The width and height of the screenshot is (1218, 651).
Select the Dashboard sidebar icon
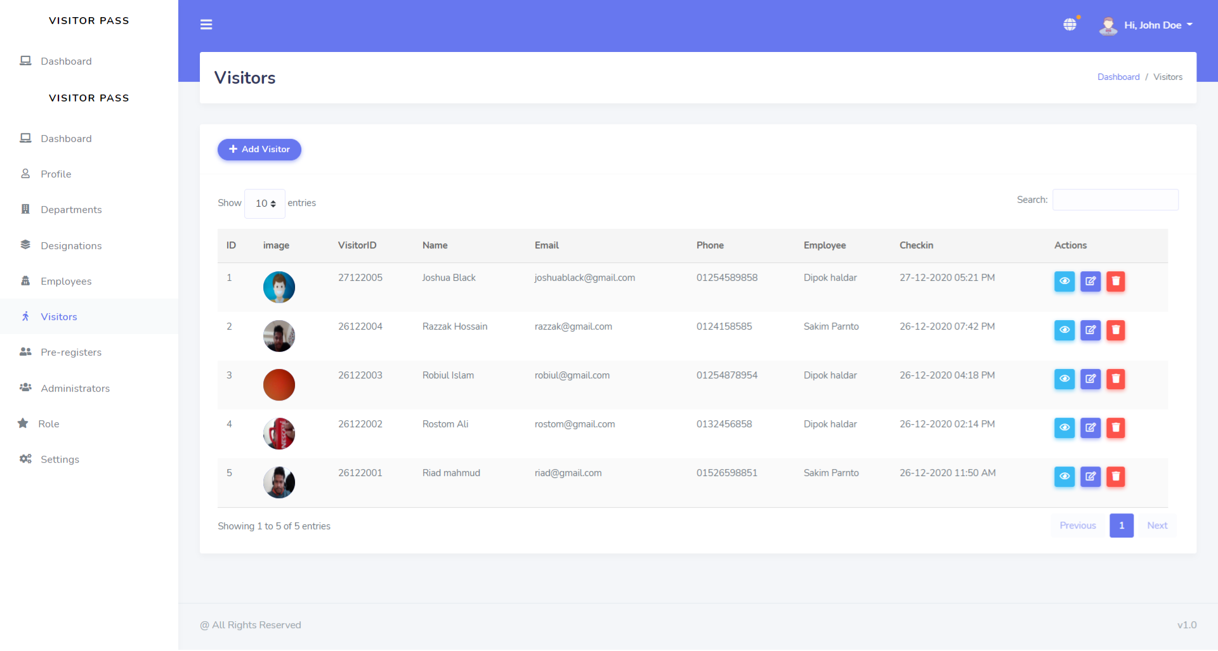coord(25,138)
